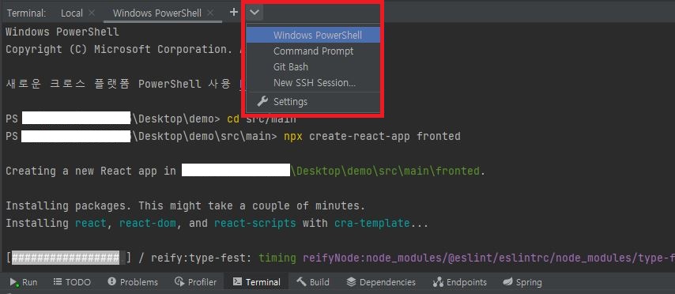Click the Terminal prompt icon in bottom bar
This screenshot has width=675, height=294.
237,282
